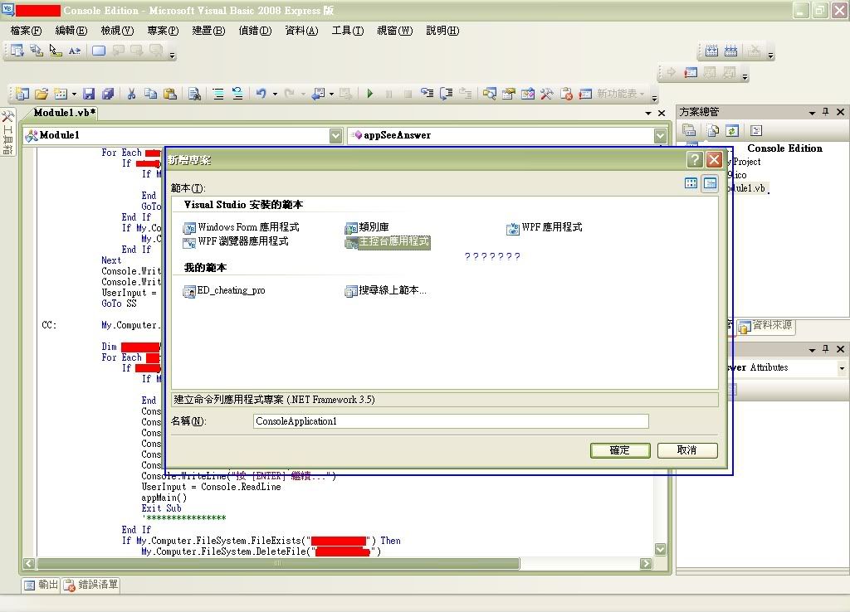
Task: Confirm the dialog with the 確定 button
Action: click(x=620, y=450)
